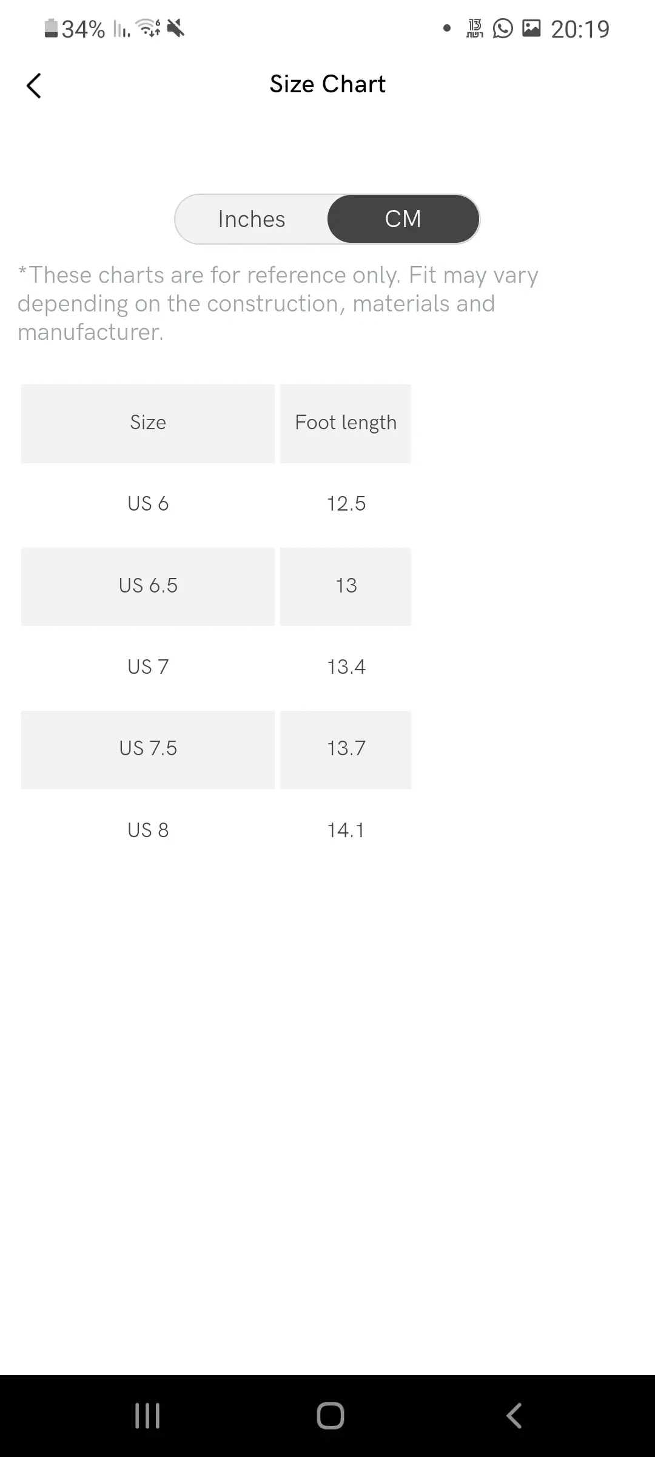
Task: Tap the US 7 size entry
Action: [148, 667]
